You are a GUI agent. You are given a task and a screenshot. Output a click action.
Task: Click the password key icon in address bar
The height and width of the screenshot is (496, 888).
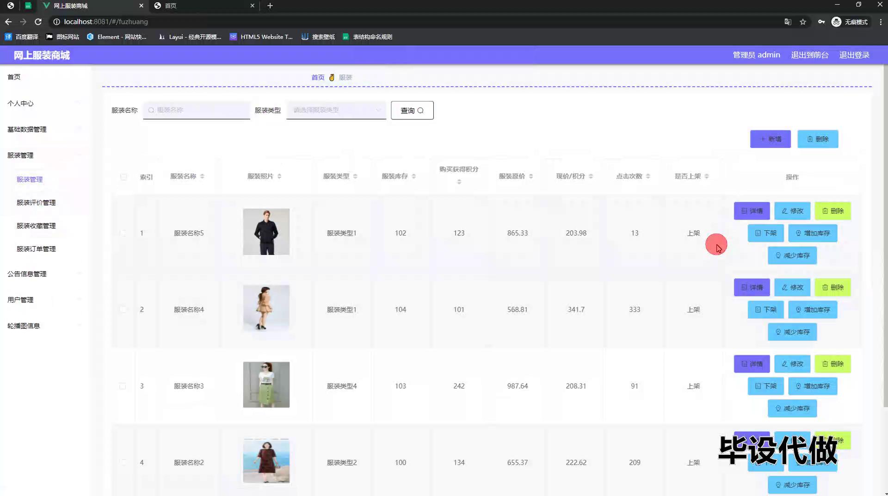(x=821, y=22)
